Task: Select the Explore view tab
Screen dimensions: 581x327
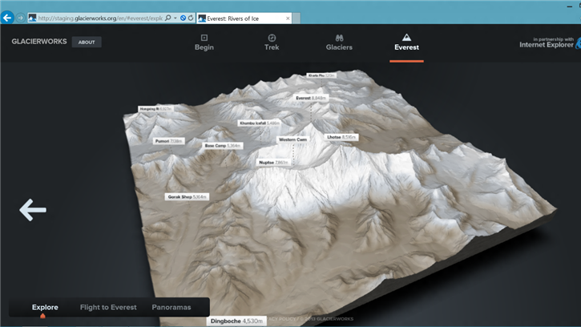Action: (x=45, y=307)
